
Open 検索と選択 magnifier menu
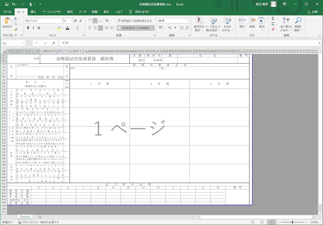pos(298,24)
